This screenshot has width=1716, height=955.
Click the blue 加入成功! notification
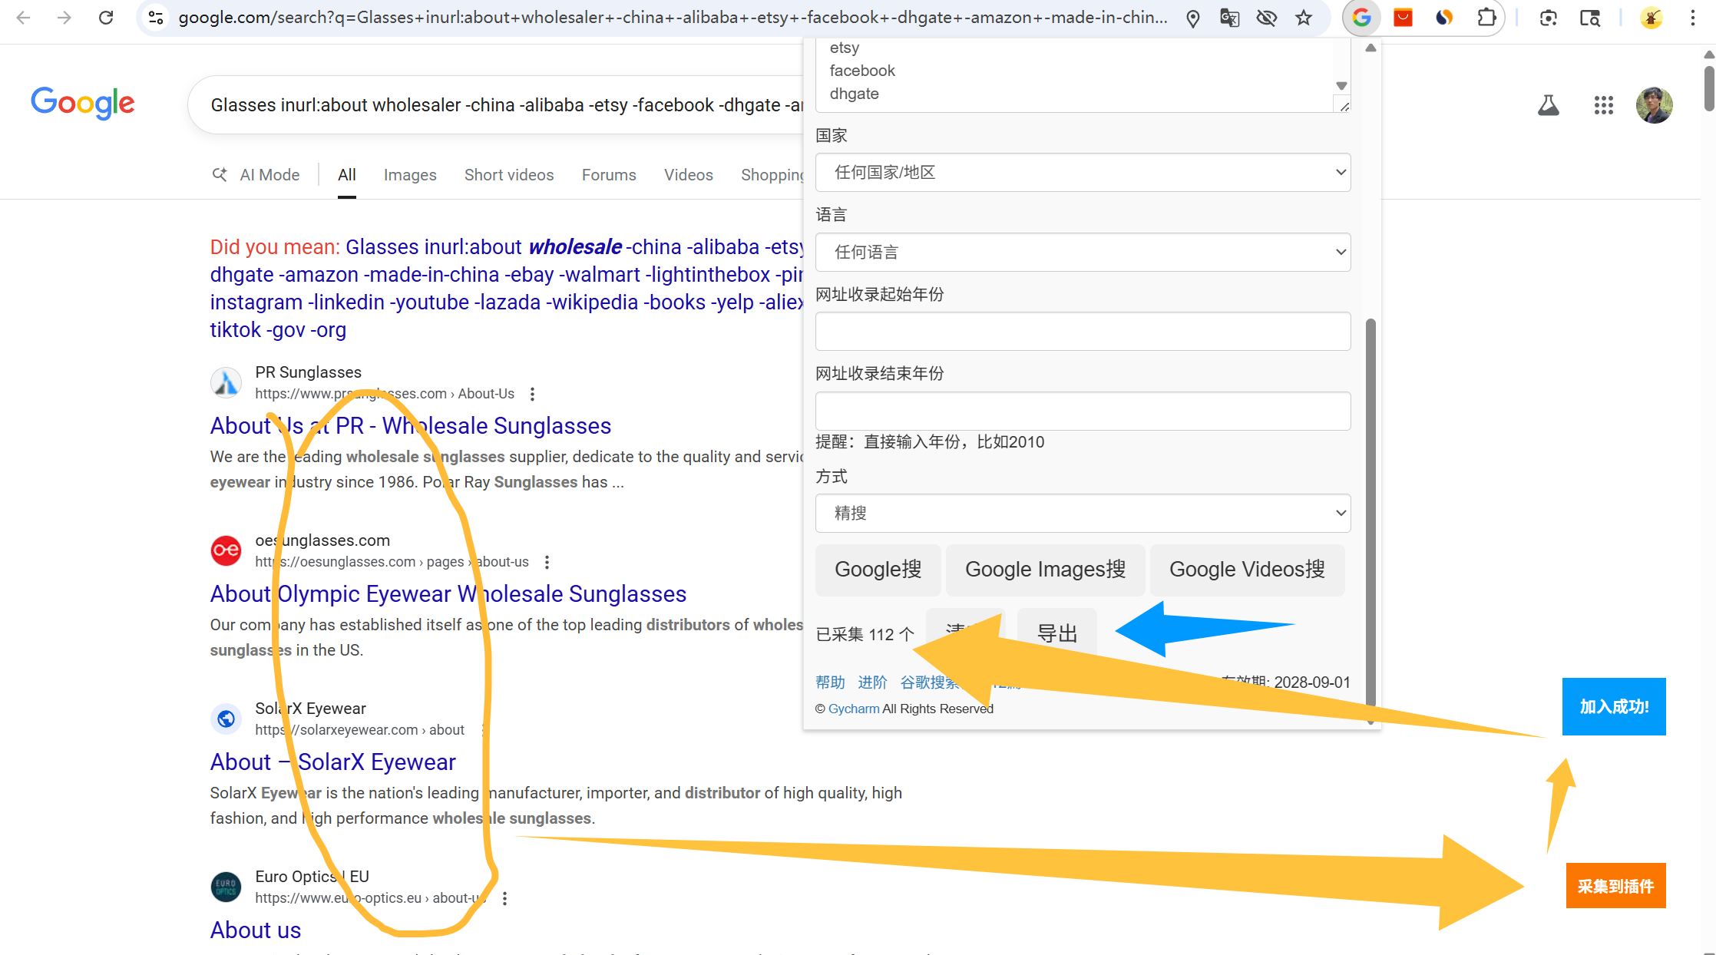coord(1614,706)
